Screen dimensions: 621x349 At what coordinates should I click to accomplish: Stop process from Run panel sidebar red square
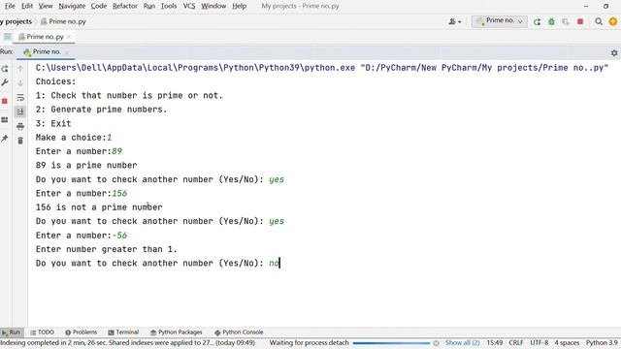pos(5,101)
